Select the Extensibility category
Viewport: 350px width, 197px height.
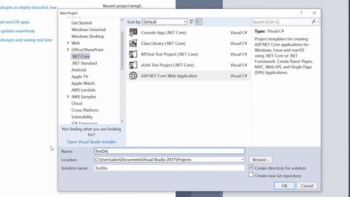(x=82, y=117)
